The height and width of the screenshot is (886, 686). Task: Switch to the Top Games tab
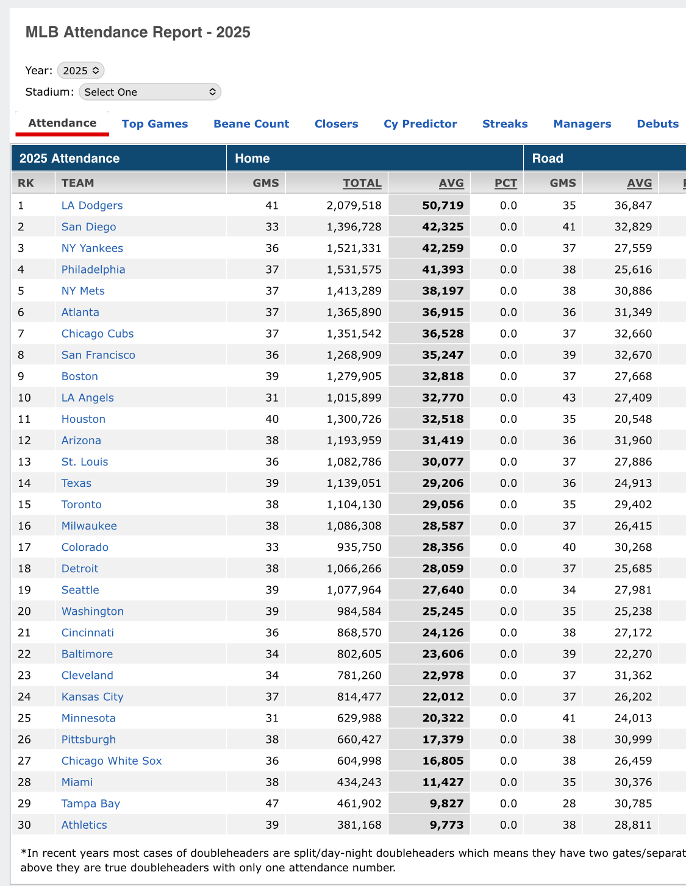pyautogui.click(x=155, y=124)
